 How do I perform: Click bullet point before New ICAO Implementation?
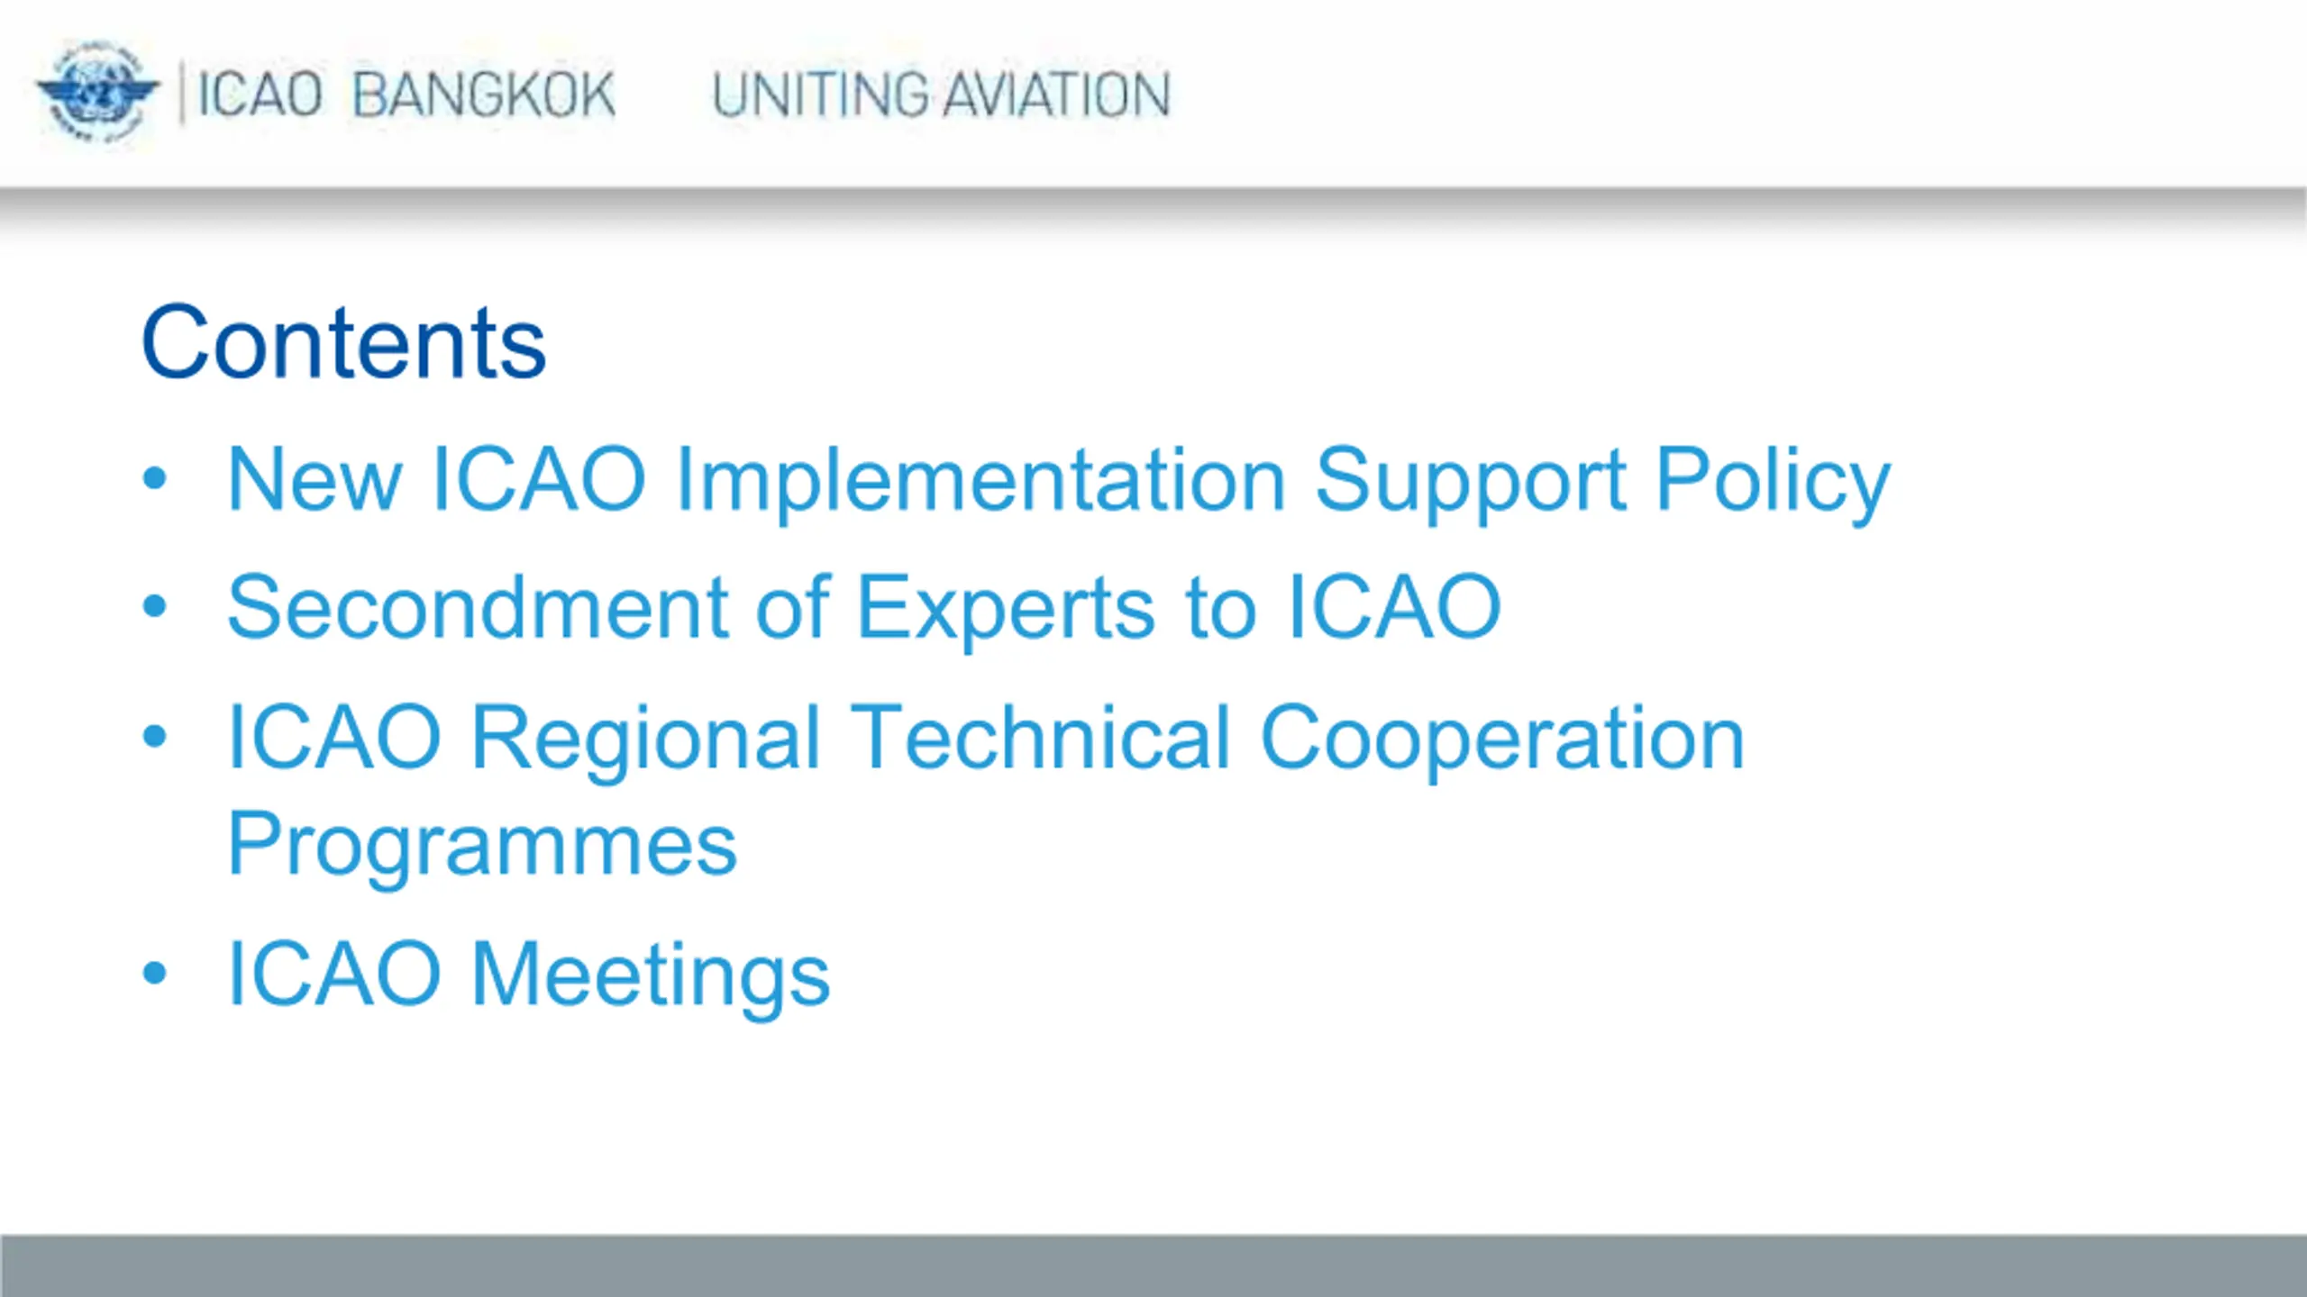coord(155,478)
